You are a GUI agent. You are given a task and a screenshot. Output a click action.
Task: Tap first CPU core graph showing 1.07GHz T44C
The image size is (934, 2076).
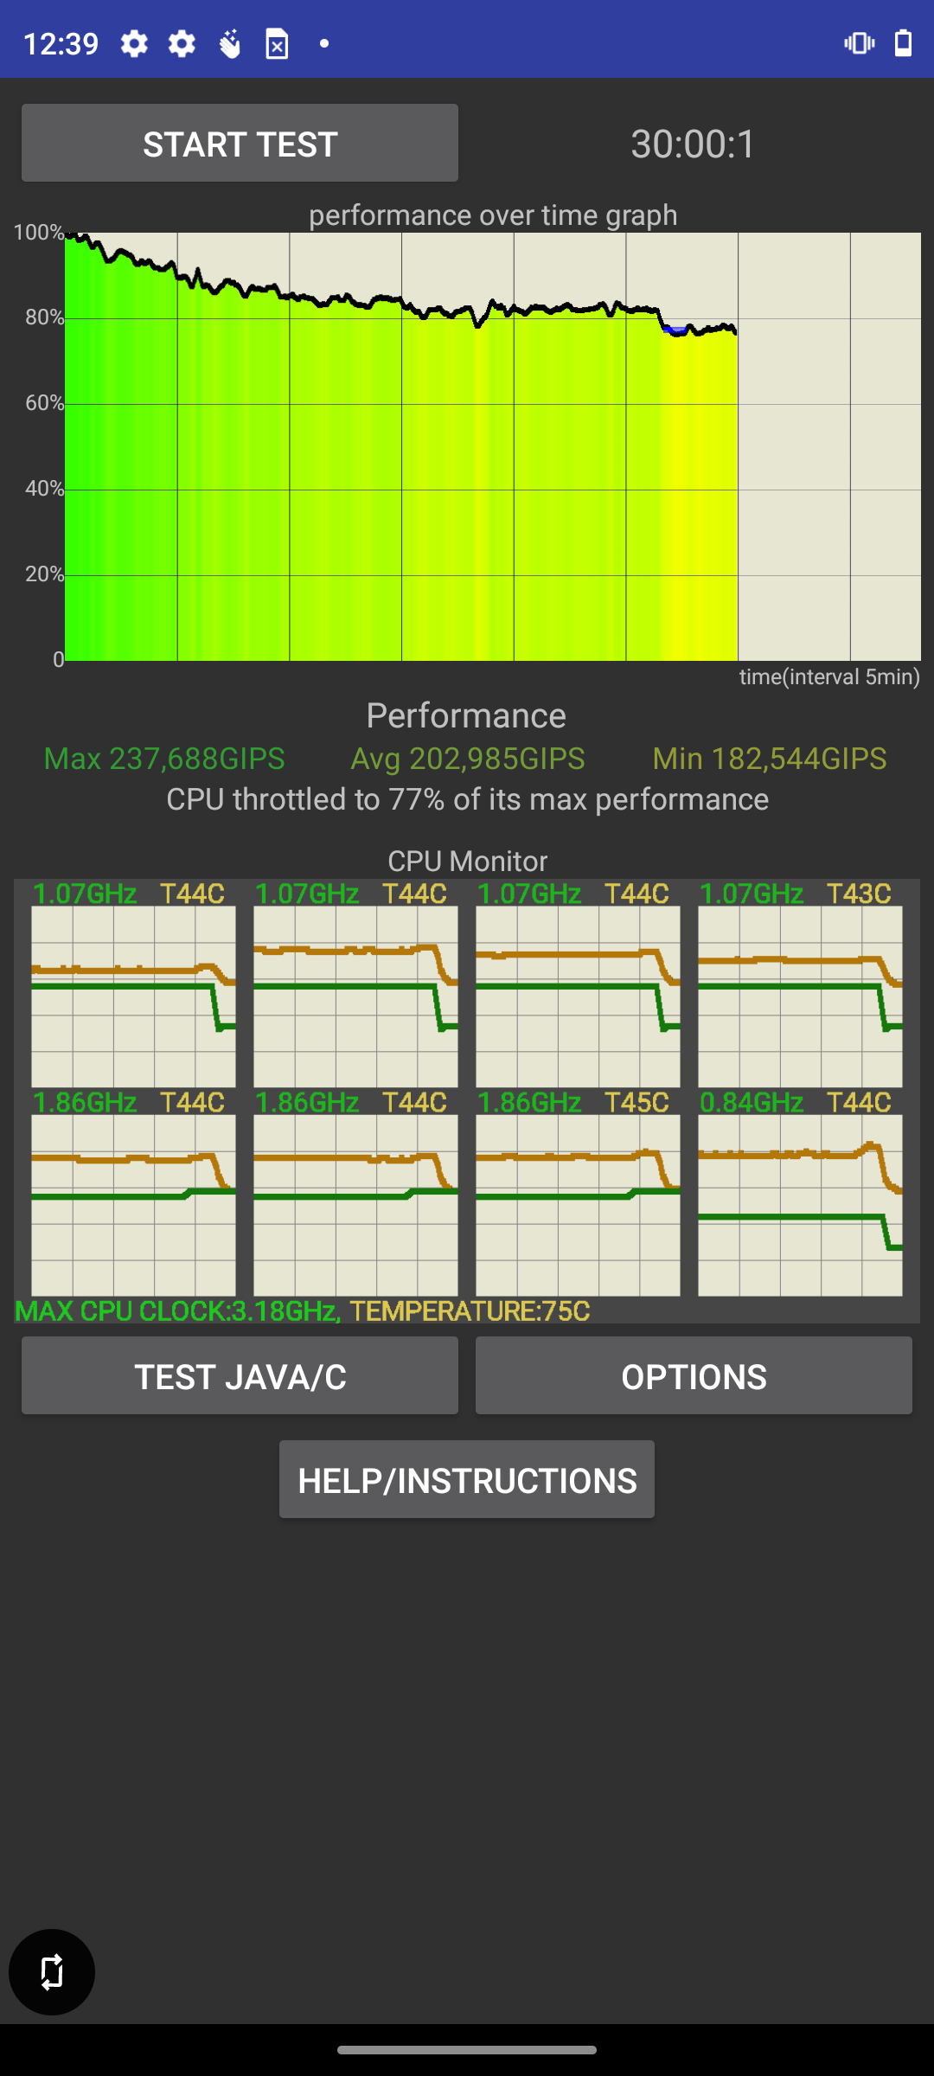point(133,996)
